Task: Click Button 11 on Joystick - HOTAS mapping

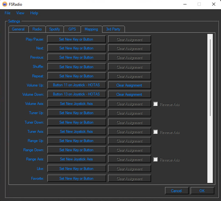Action: pos(77,85)
